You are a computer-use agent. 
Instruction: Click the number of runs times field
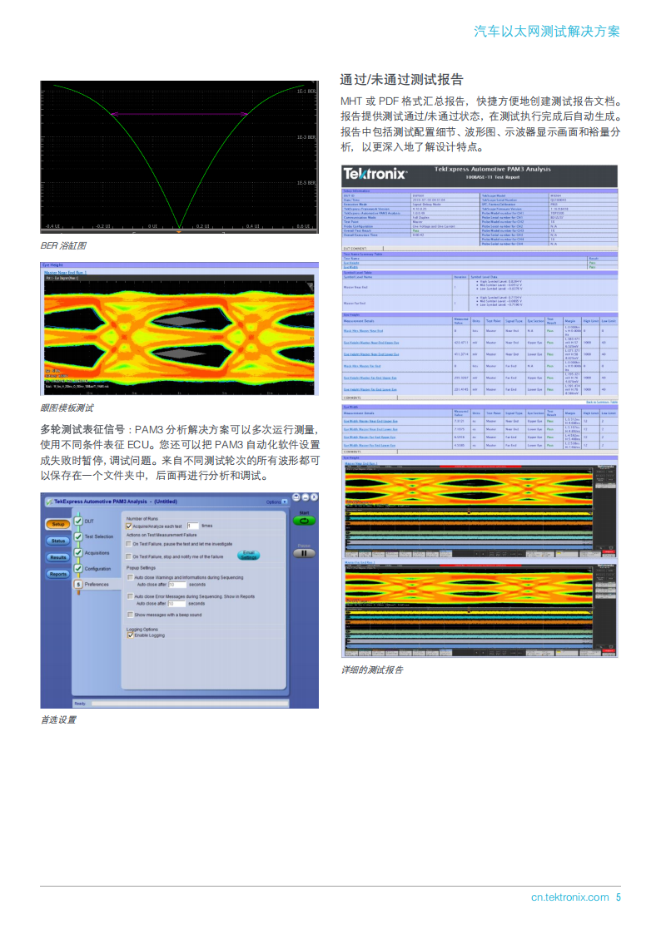(192, 526)
